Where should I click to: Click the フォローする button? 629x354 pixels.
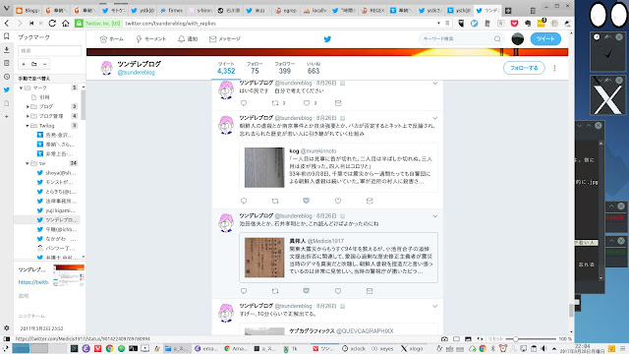tap(524, 68)
